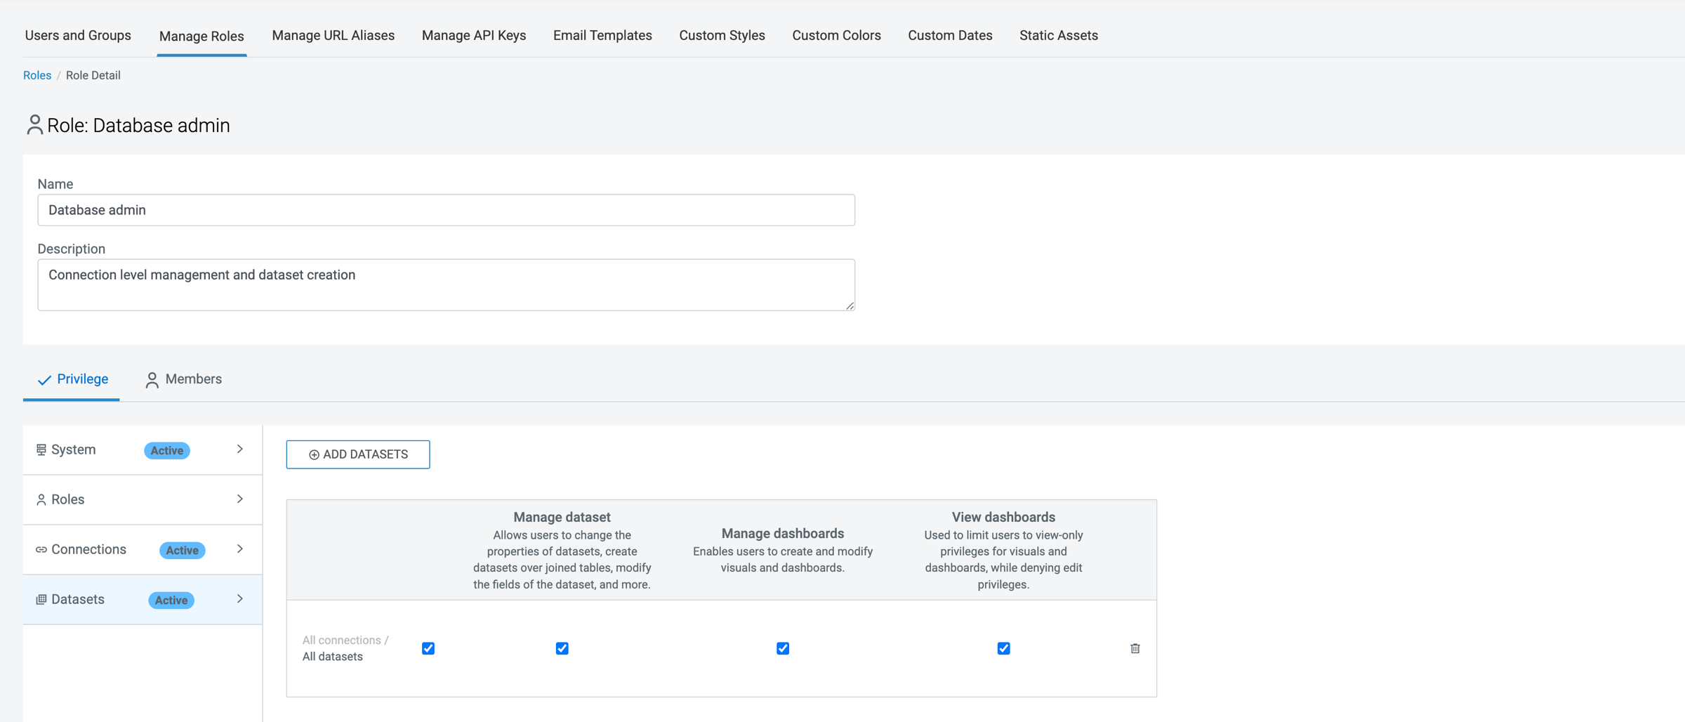Screen dimensions: 1685x722
Task: Uncheck the Manage dataset checkbox
Action: tap(562, 648)
